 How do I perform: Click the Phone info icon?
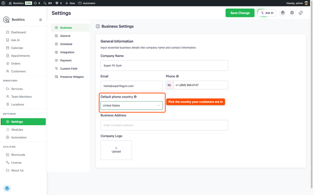(178, 76)
